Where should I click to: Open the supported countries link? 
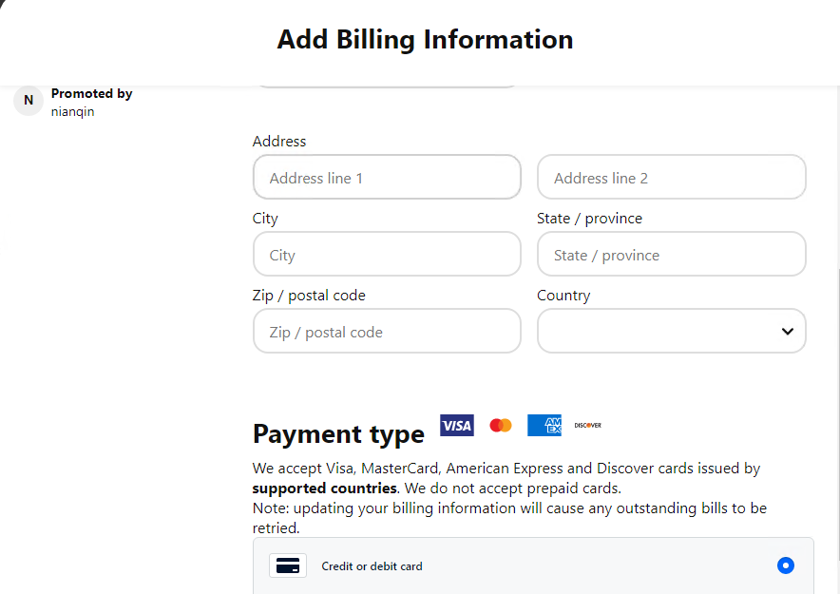click(324, 489)
